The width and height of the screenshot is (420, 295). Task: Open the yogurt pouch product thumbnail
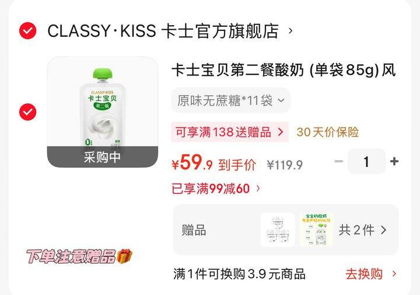tap(103, 112)
